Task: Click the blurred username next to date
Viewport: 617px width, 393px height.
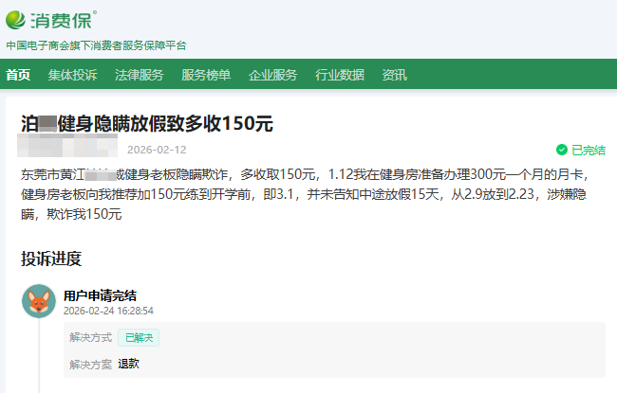Action: (x=67, y=146)
